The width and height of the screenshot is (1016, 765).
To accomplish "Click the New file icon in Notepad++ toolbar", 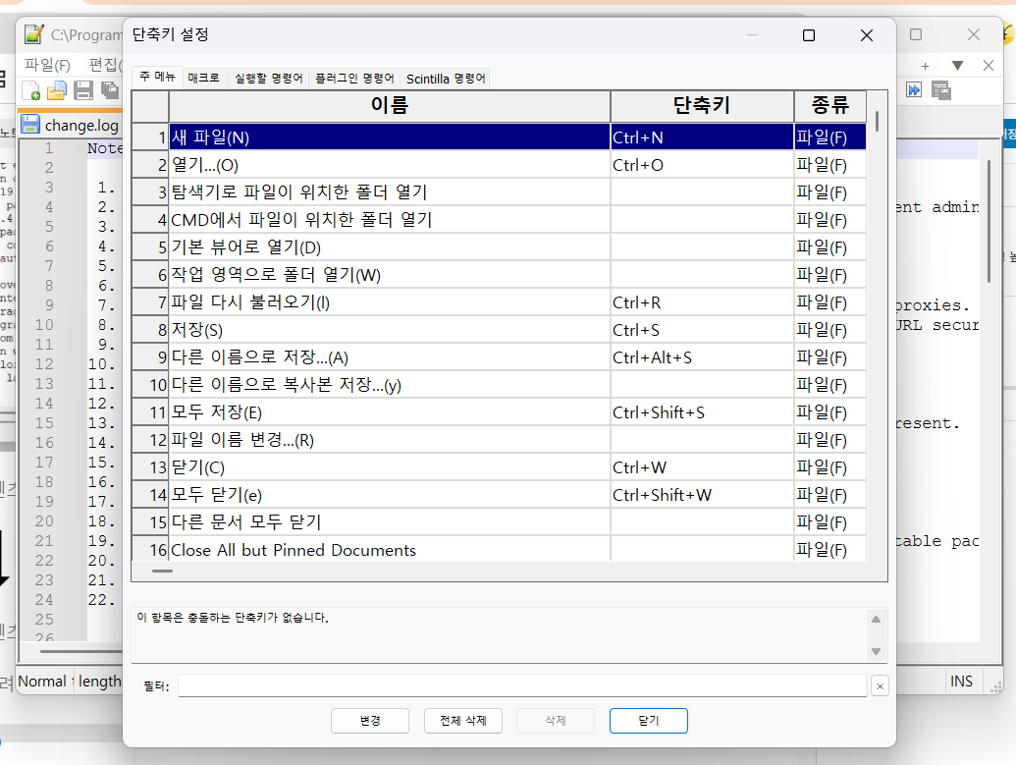I will pos(31,90).
